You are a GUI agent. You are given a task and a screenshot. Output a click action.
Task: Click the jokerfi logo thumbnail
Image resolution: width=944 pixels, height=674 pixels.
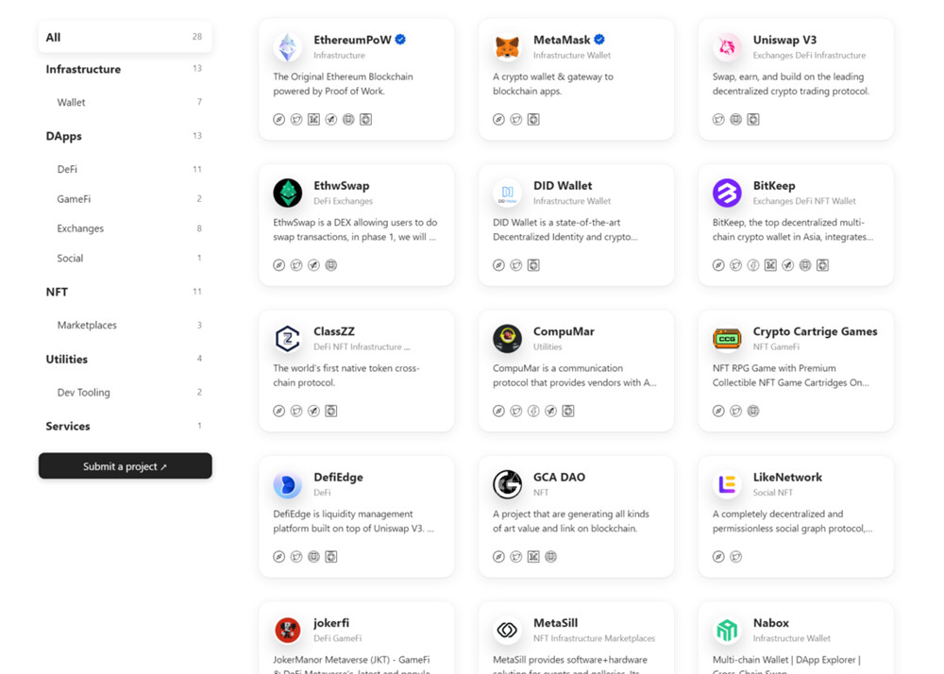pyautogui.click(x=287, y=629)
